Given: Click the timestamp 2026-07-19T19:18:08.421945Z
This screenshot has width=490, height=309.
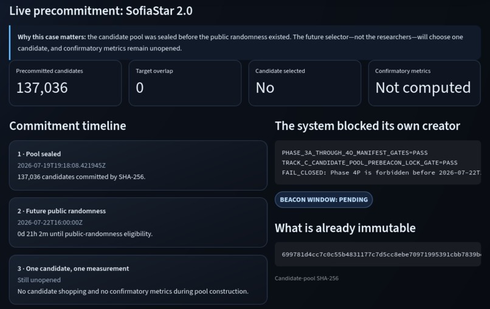Looking at the screenshot, I should (x=61, y=165).
